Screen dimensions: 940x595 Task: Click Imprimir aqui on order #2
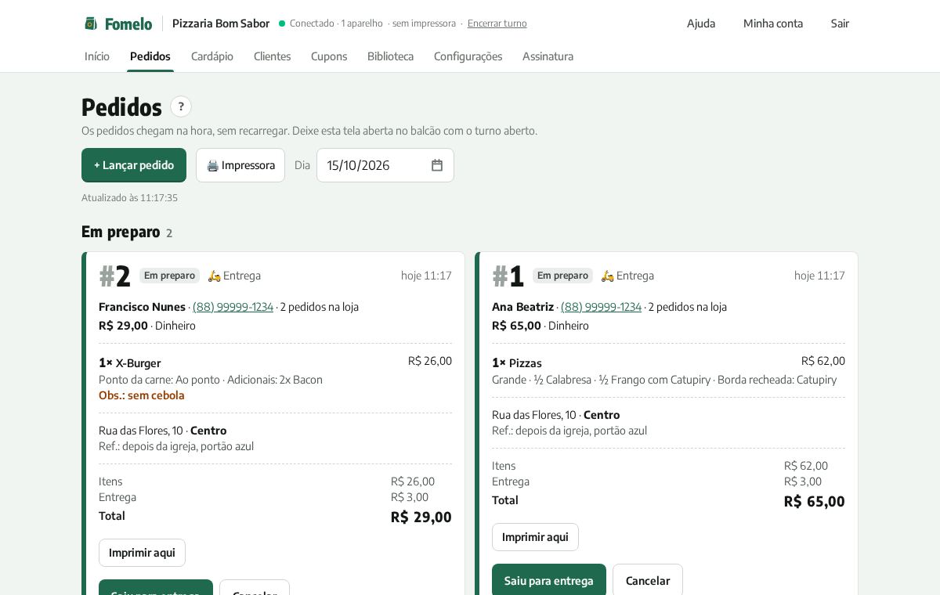[x=142, y=553]
